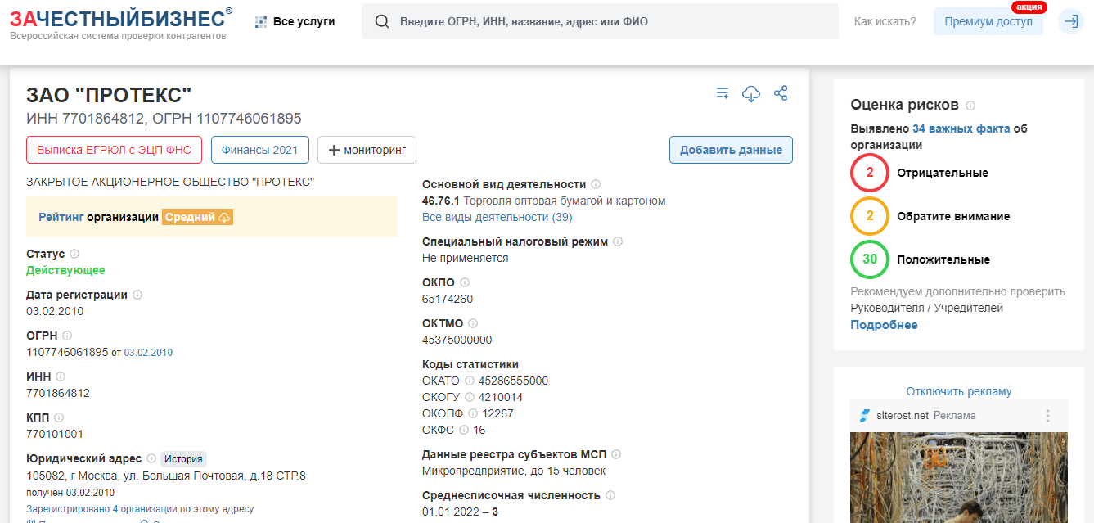Screen dimensions: 1094x523
Task: Open Подробнее risk details link
Action: (x=884, y=325)
